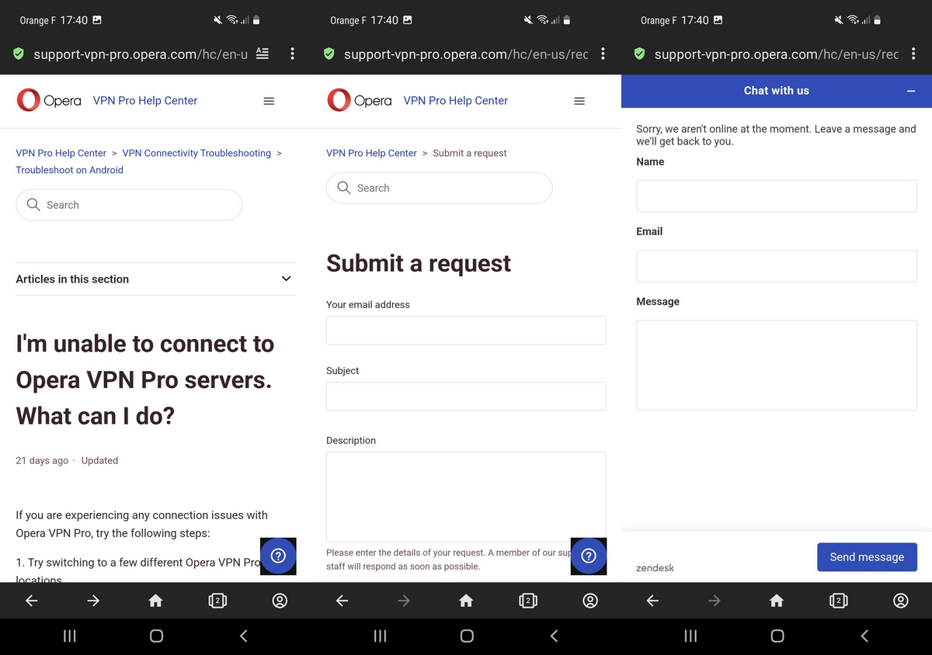Screen dimensions: 932x655
Task: Open the reader mode icon in the left address bar
Action: pyautogui.click(x=263, y=54)
